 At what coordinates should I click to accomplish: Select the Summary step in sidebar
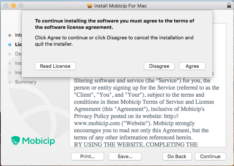tap(26, 82)
